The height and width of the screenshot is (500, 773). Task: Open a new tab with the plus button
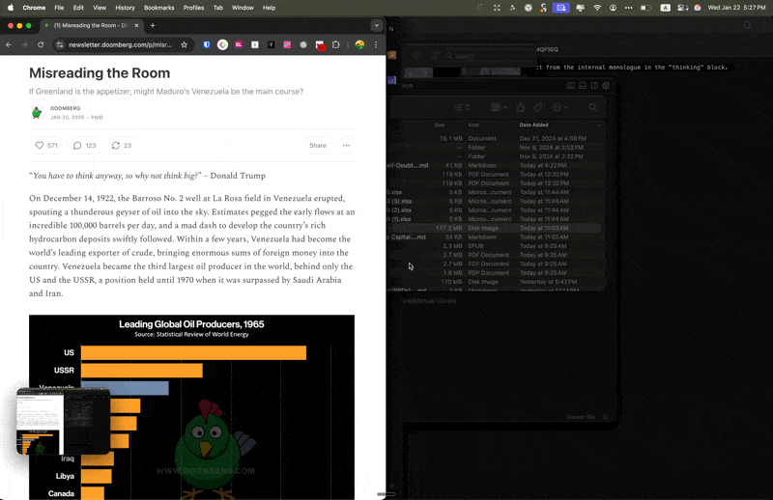(153, 26)
